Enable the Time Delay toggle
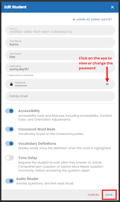This screenshot has height=202, width=120. (x=10, y=158)
